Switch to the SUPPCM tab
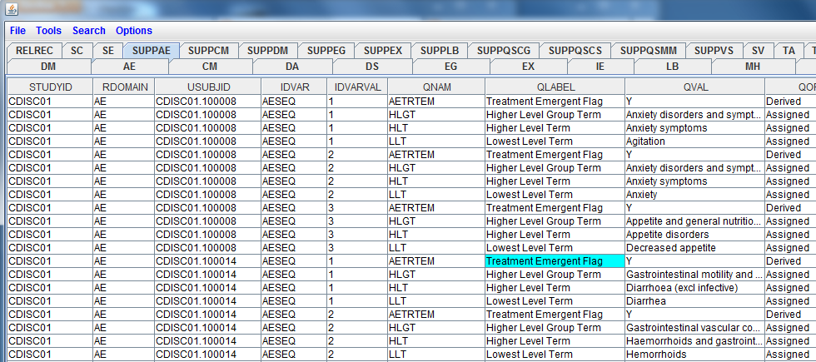 click(209, 51)
